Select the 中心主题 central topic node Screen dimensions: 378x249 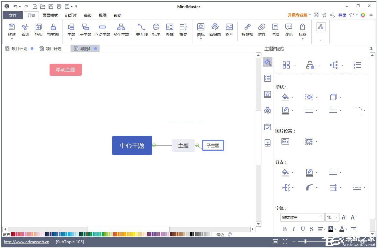[132, 146]
